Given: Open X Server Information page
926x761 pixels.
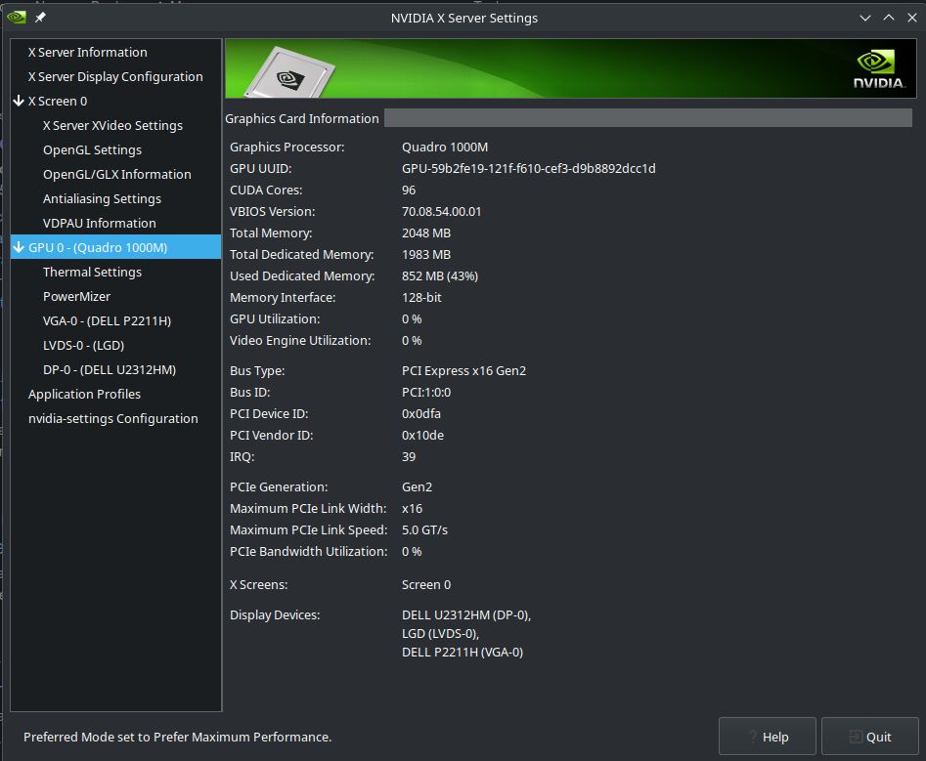Looking at the screenshot, I should point(87,53).
